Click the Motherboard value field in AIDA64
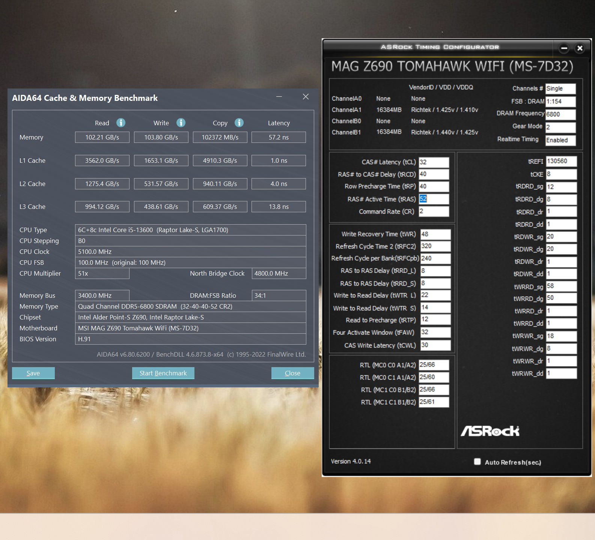 [x=191, y=328]
